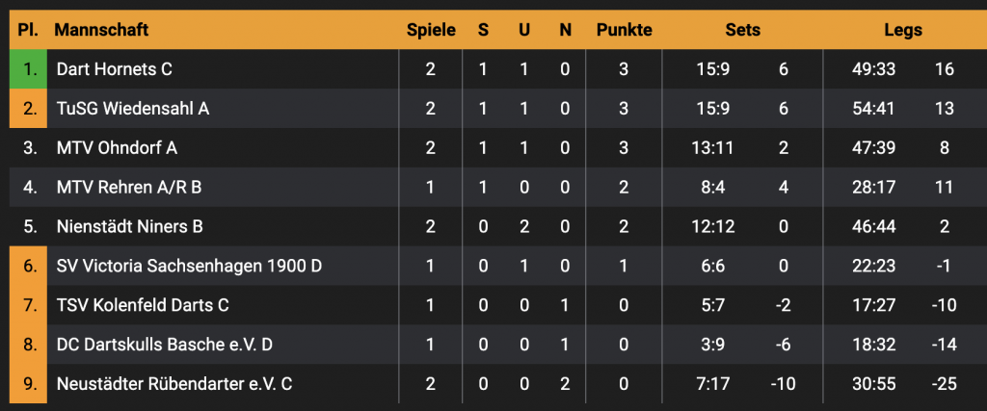
Task: Select the orange ninth place badge
Action: [x=29, y=384]
